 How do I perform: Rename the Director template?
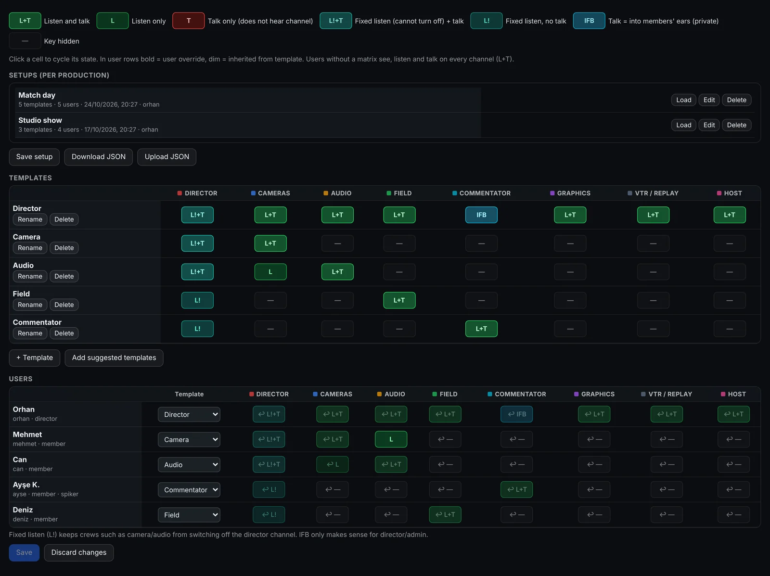click(30, 219)
